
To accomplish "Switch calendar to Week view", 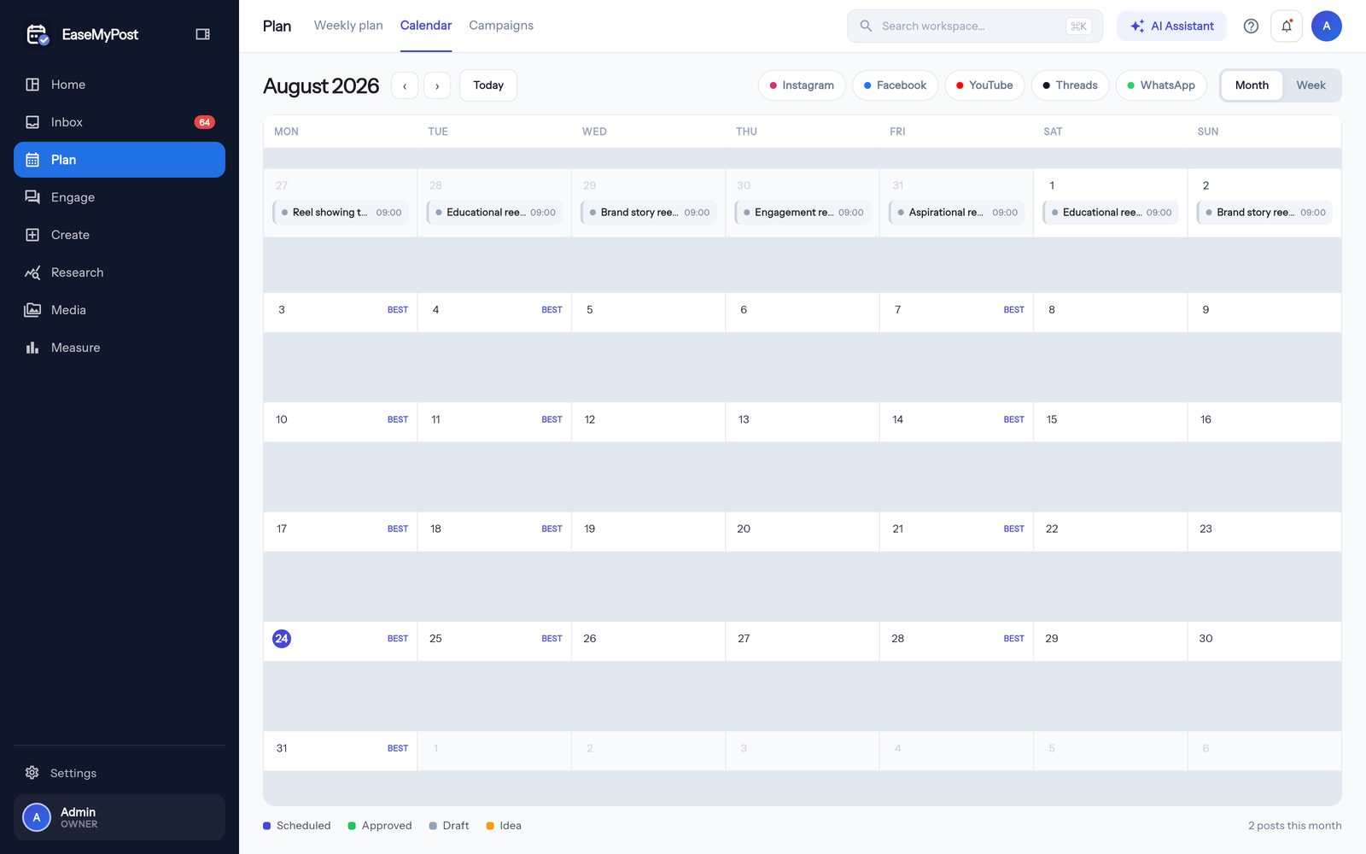I will [x=1311, y=85].
